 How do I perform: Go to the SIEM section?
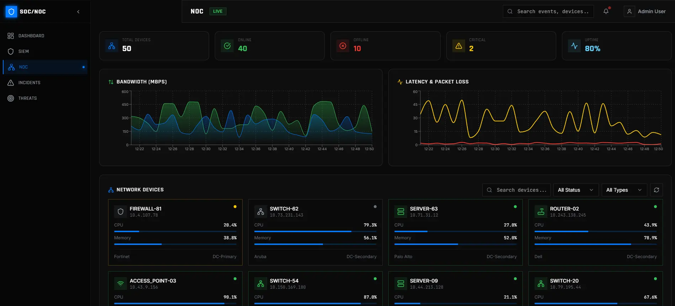[x=45, y=51]
